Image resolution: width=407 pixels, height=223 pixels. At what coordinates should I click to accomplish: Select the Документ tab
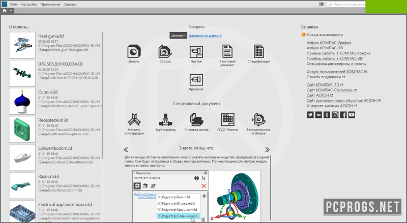click(179, 36)
